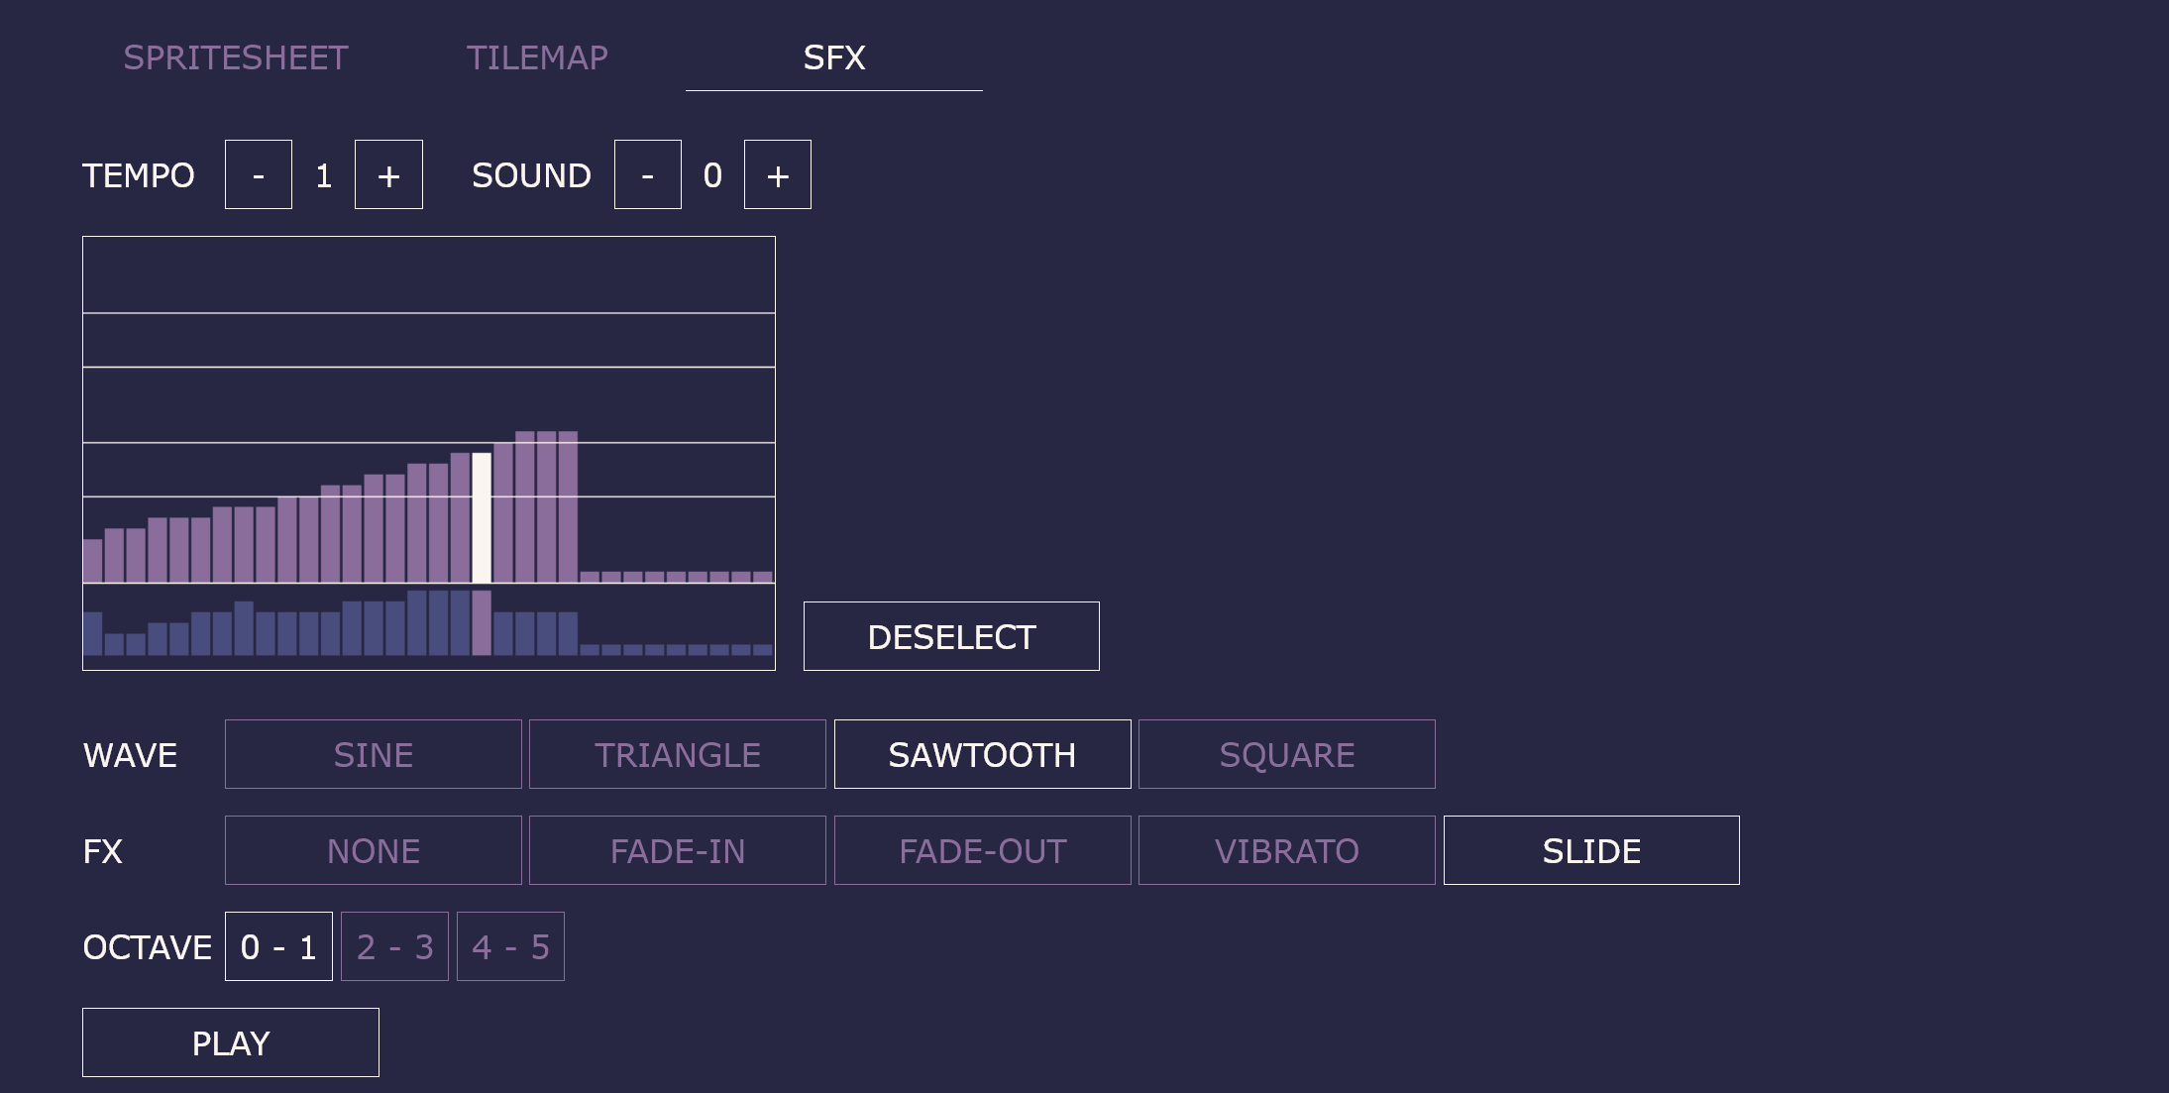The image size is (2169, 1093).
Task: Enable the VIBRATO effect
Action: pos(1287,850)
